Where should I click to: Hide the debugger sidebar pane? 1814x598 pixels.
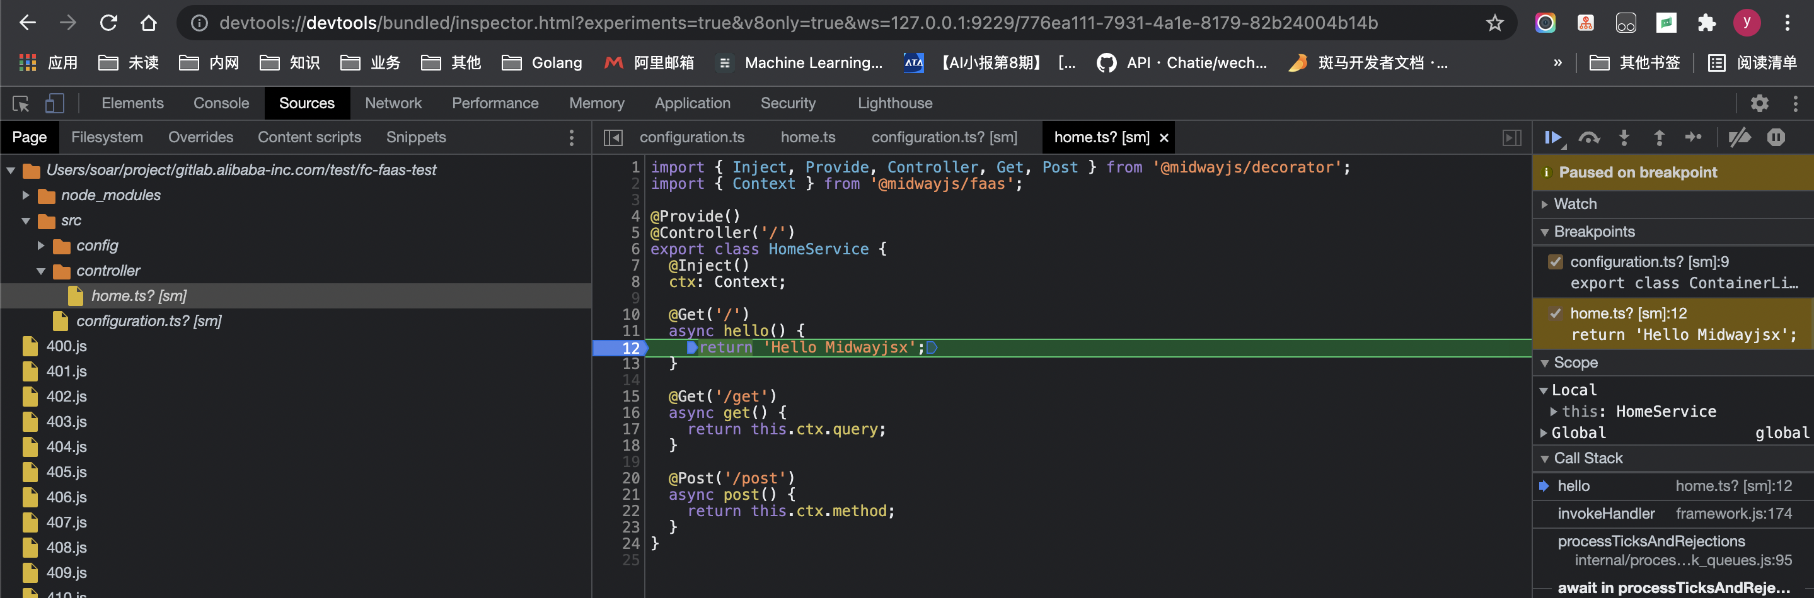(1512, 138)
